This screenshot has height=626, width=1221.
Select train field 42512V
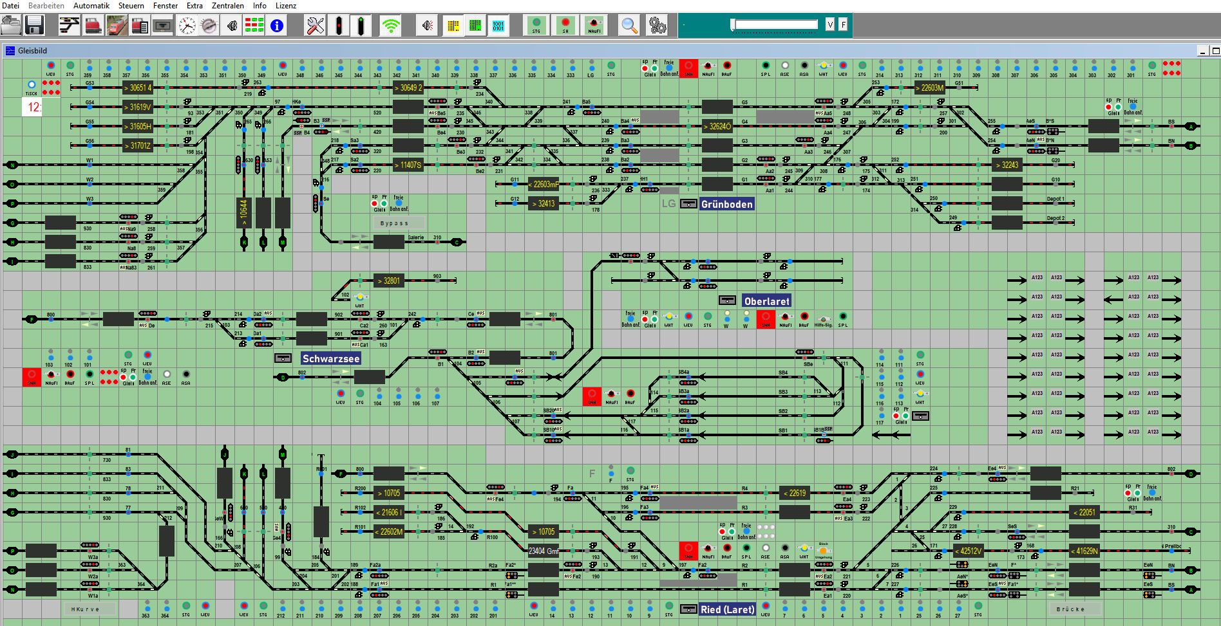[969, 551]
